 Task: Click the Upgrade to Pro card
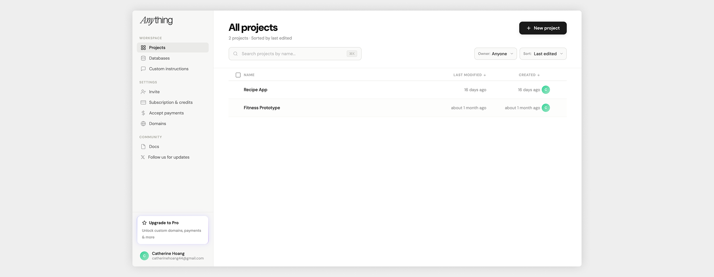pos(172,230)
